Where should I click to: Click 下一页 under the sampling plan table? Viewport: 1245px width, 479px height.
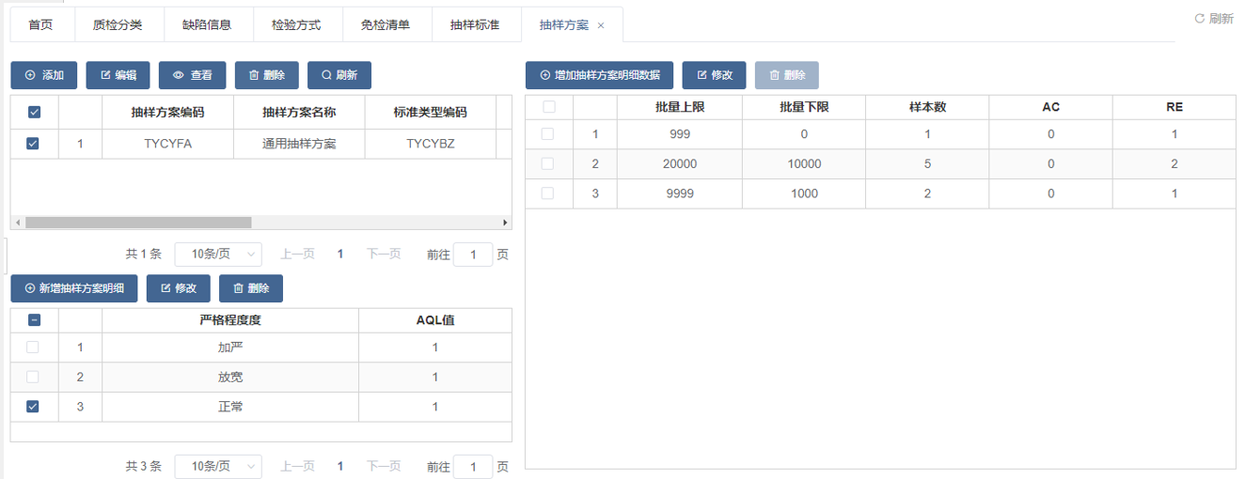pos(384,254)
